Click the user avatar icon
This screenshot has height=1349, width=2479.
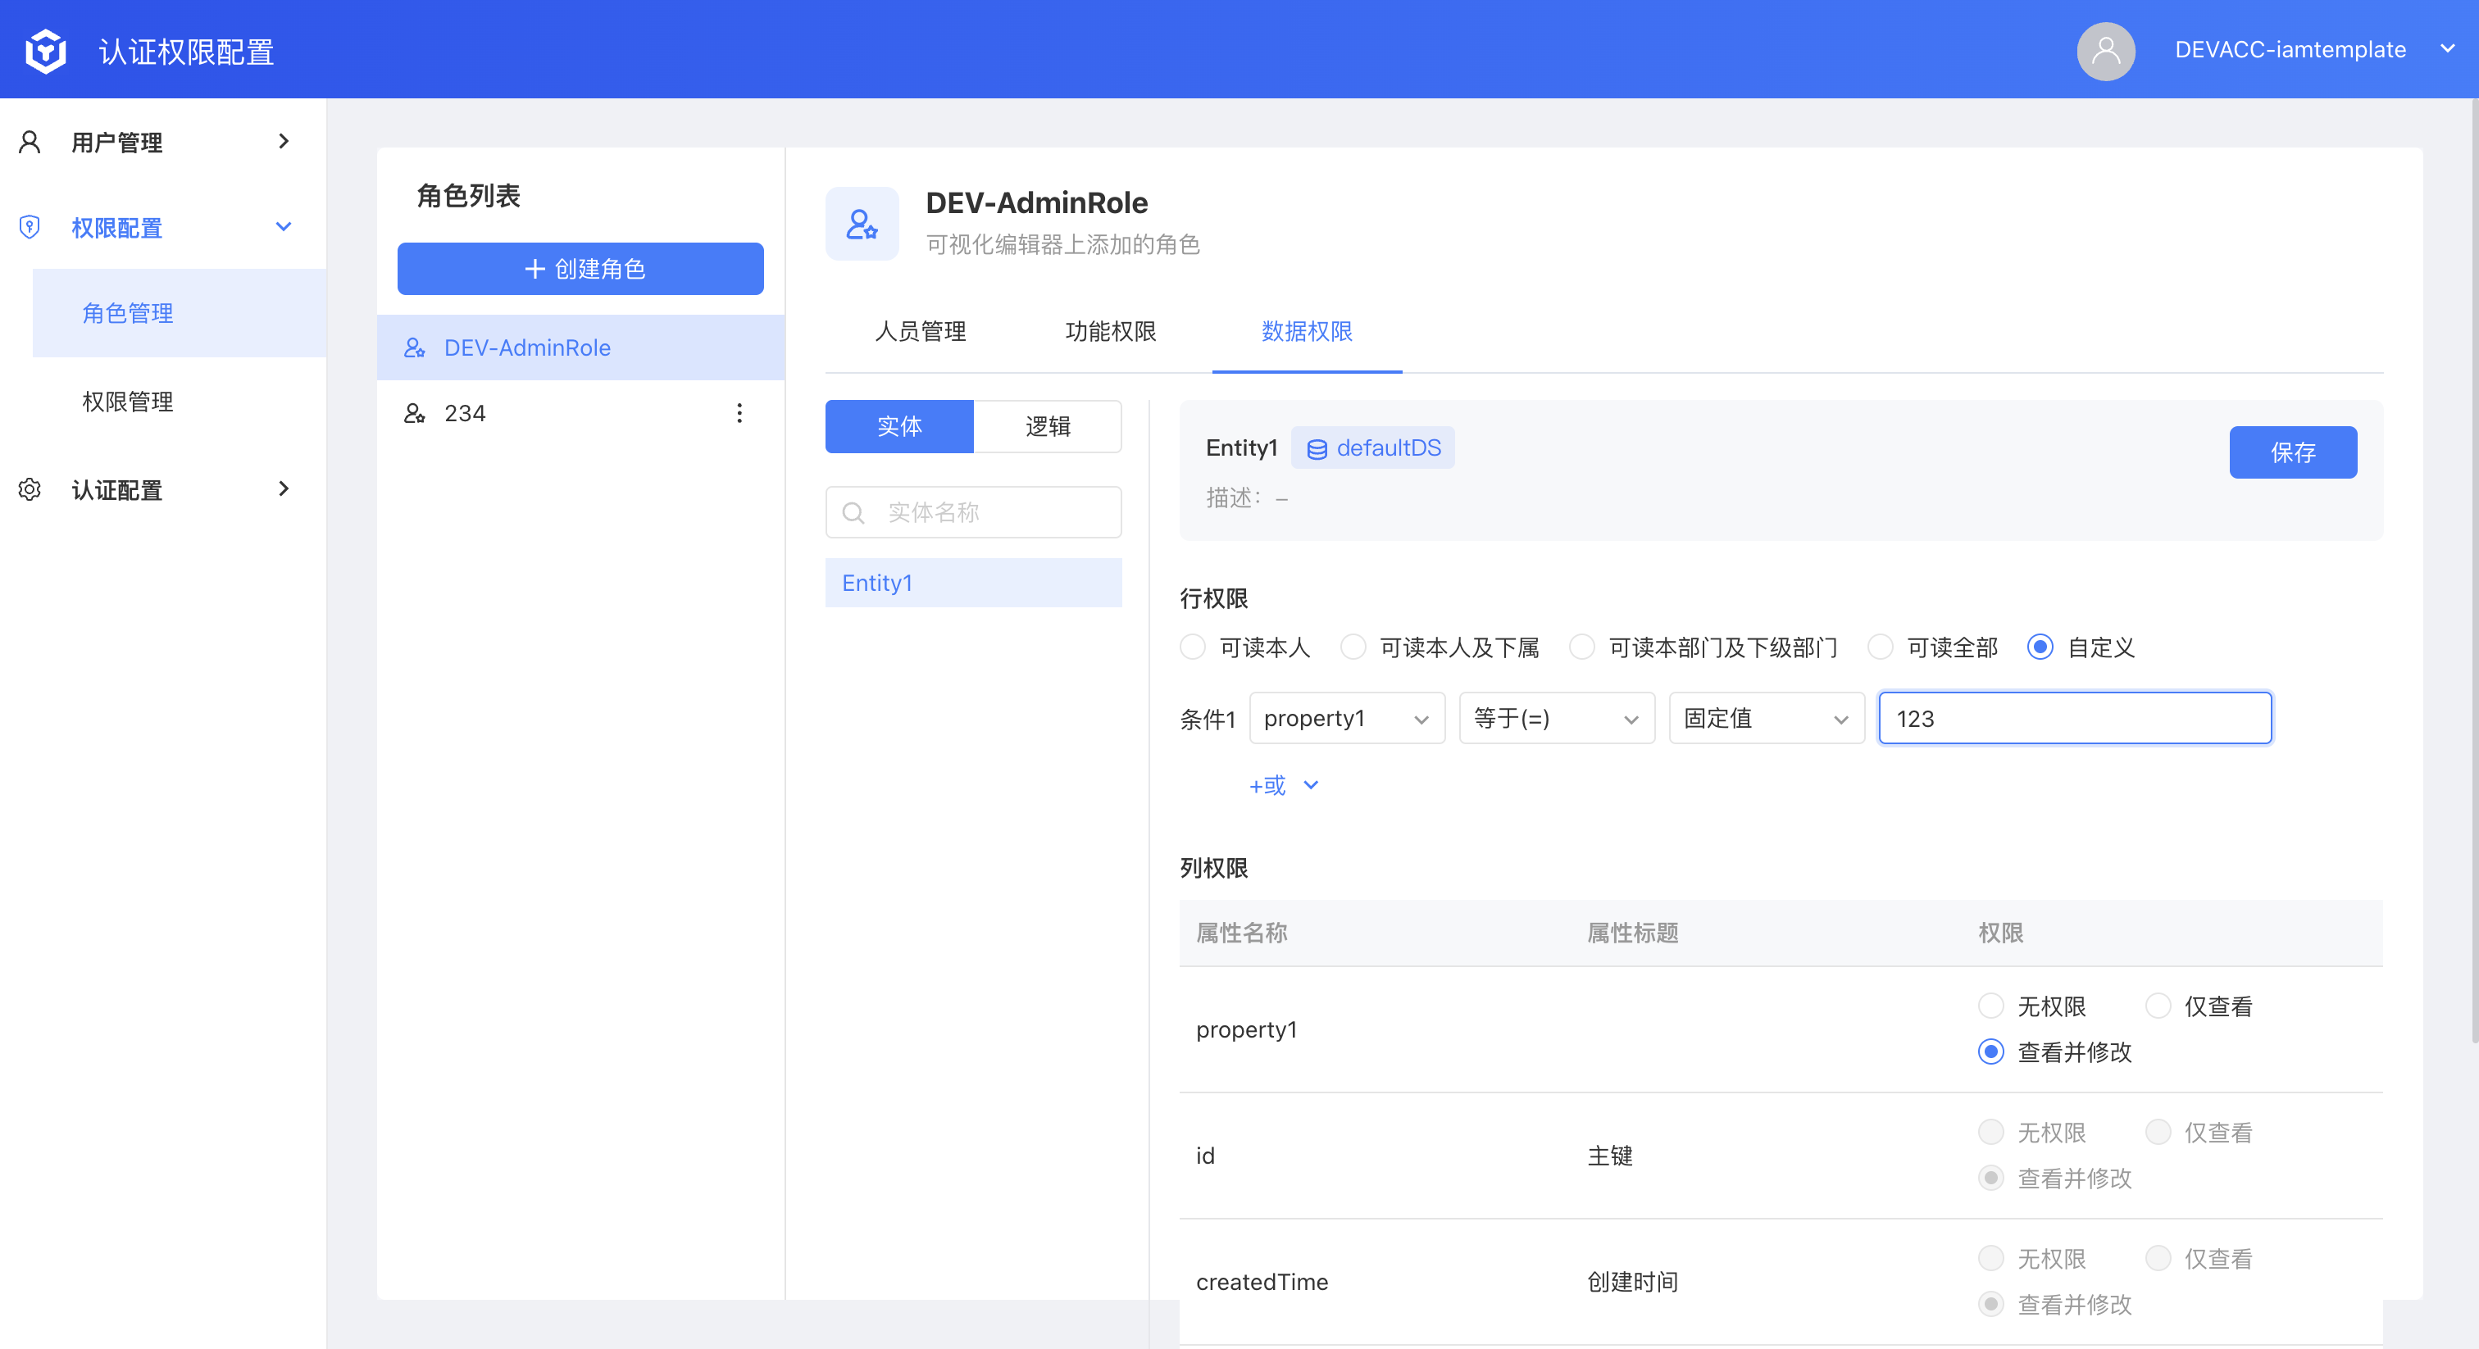2106,50
